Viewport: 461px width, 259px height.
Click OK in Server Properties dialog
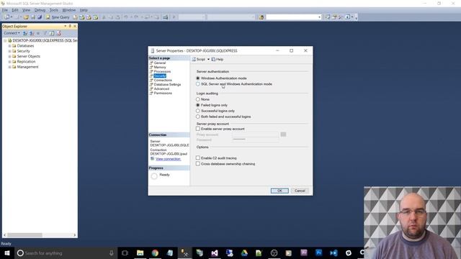pos(279,191)
